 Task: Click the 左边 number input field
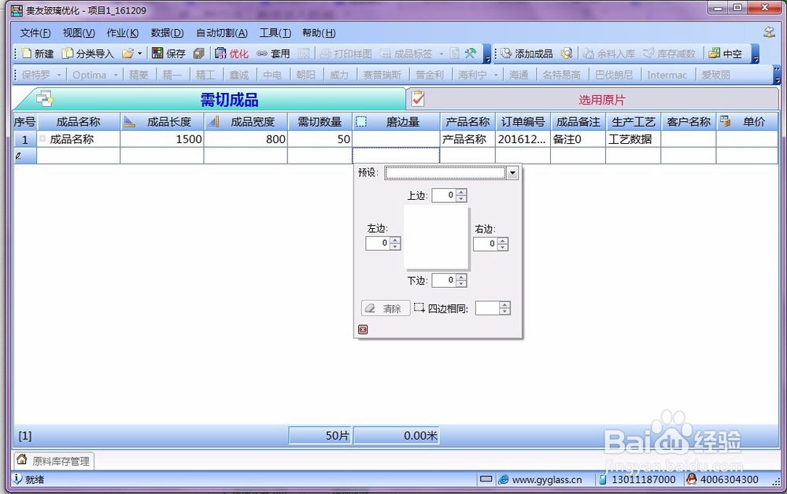(x=379, y=243)
